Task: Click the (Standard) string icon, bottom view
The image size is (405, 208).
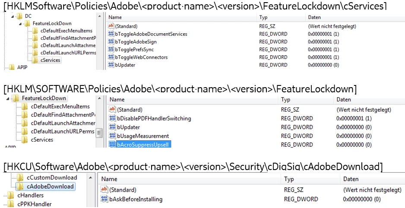Action: (x=104, y=190)
